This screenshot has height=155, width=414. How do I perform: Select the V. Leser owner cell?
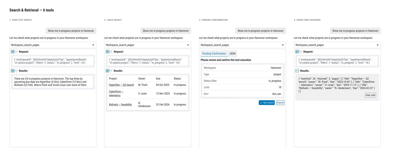tap(143, 94)
